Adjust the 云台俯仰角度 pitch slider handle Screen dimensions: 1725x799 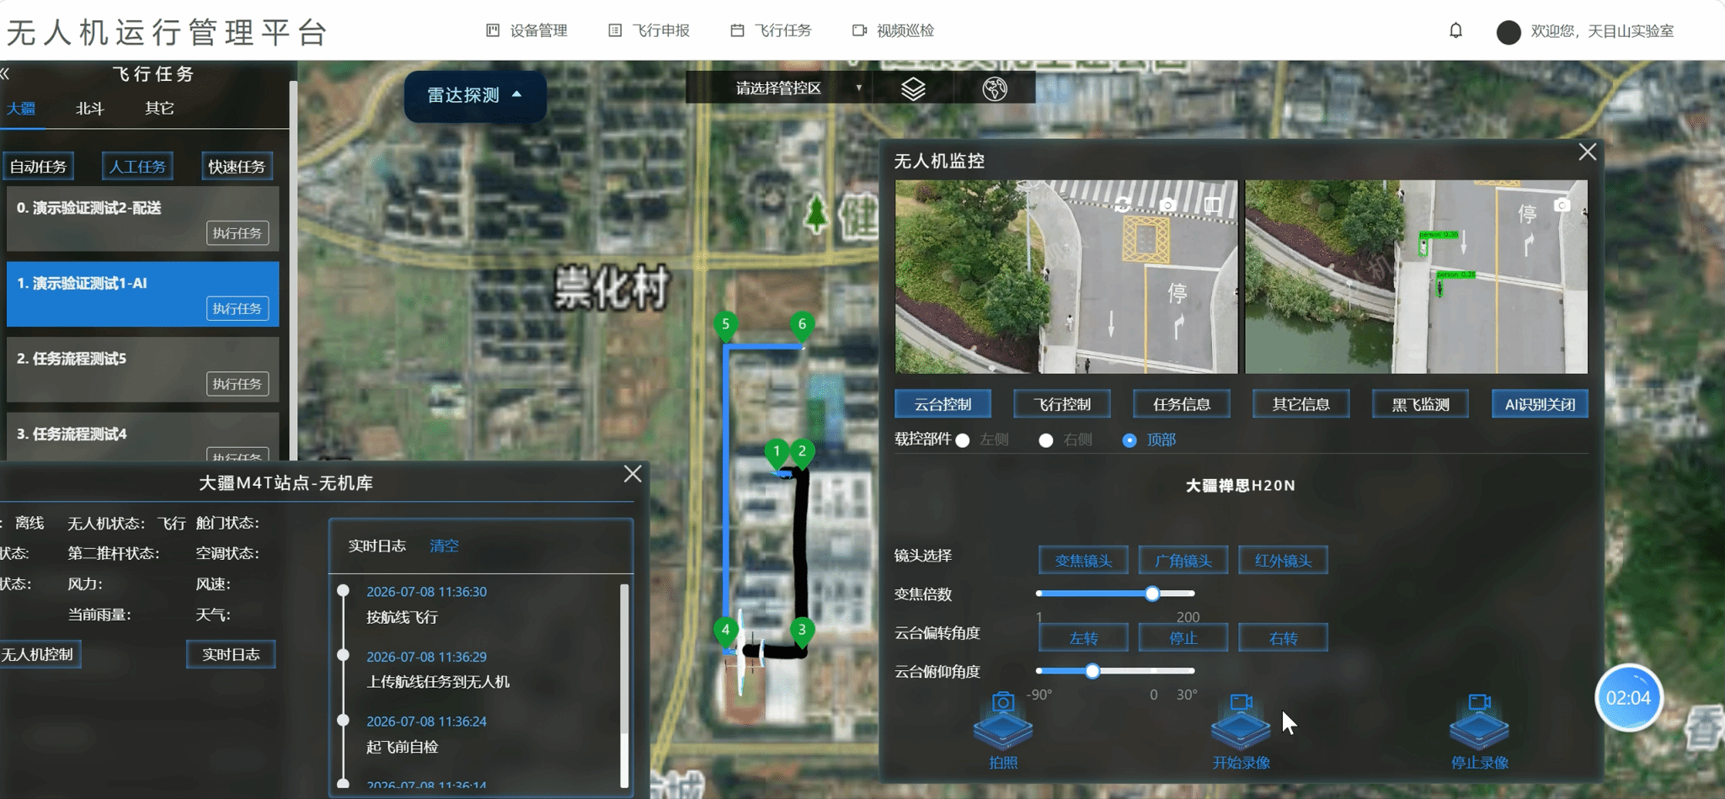[x=1092, y=671]
